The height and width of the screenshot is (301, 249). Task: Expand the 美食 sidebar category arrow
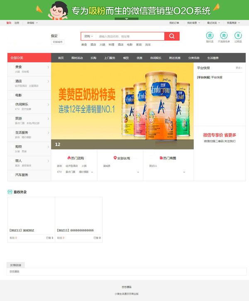pyautogui.click(x=48, y=67)
